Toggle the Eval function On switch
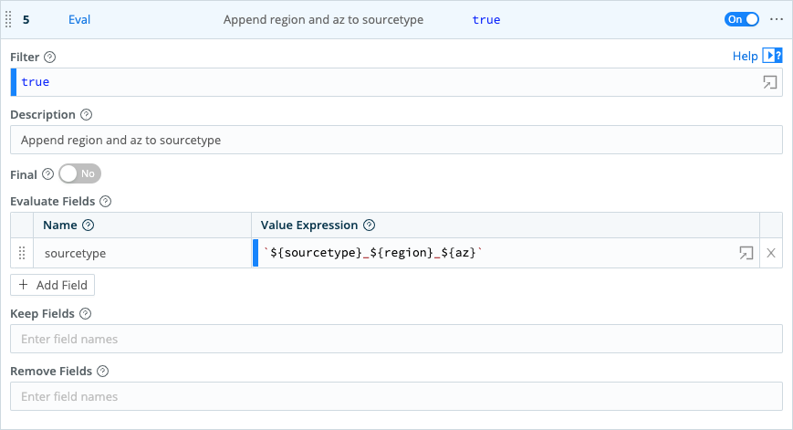This screenshot has height=430, width=793. click(741, 19)
